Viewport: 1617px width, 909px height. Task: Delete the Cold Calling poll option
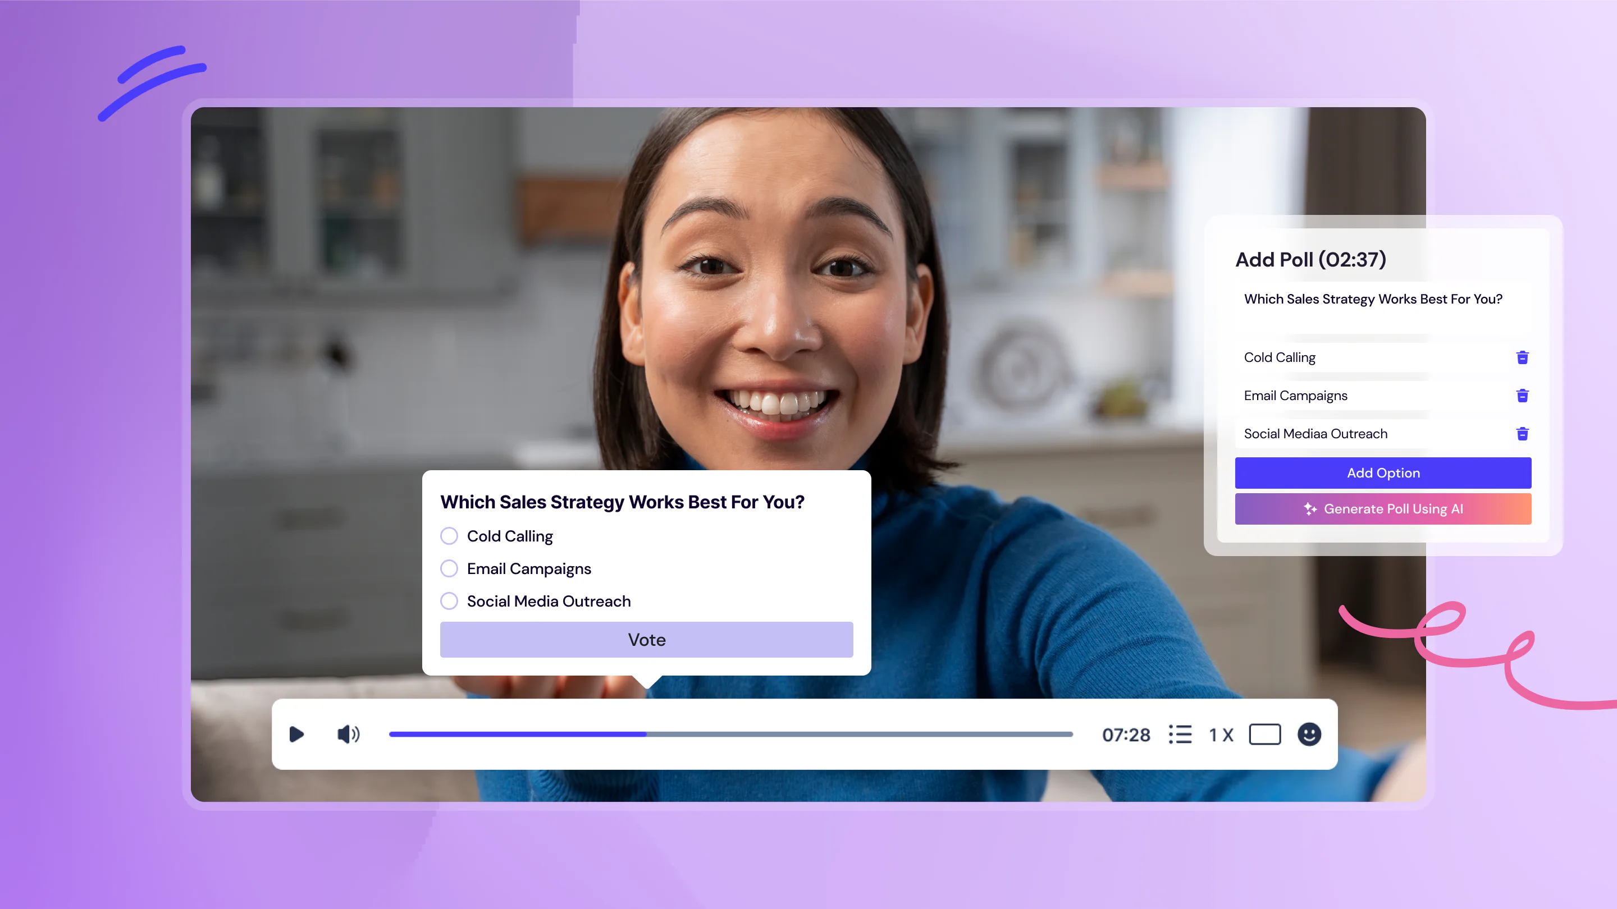pyautogui.click(x=1522, y=357)
